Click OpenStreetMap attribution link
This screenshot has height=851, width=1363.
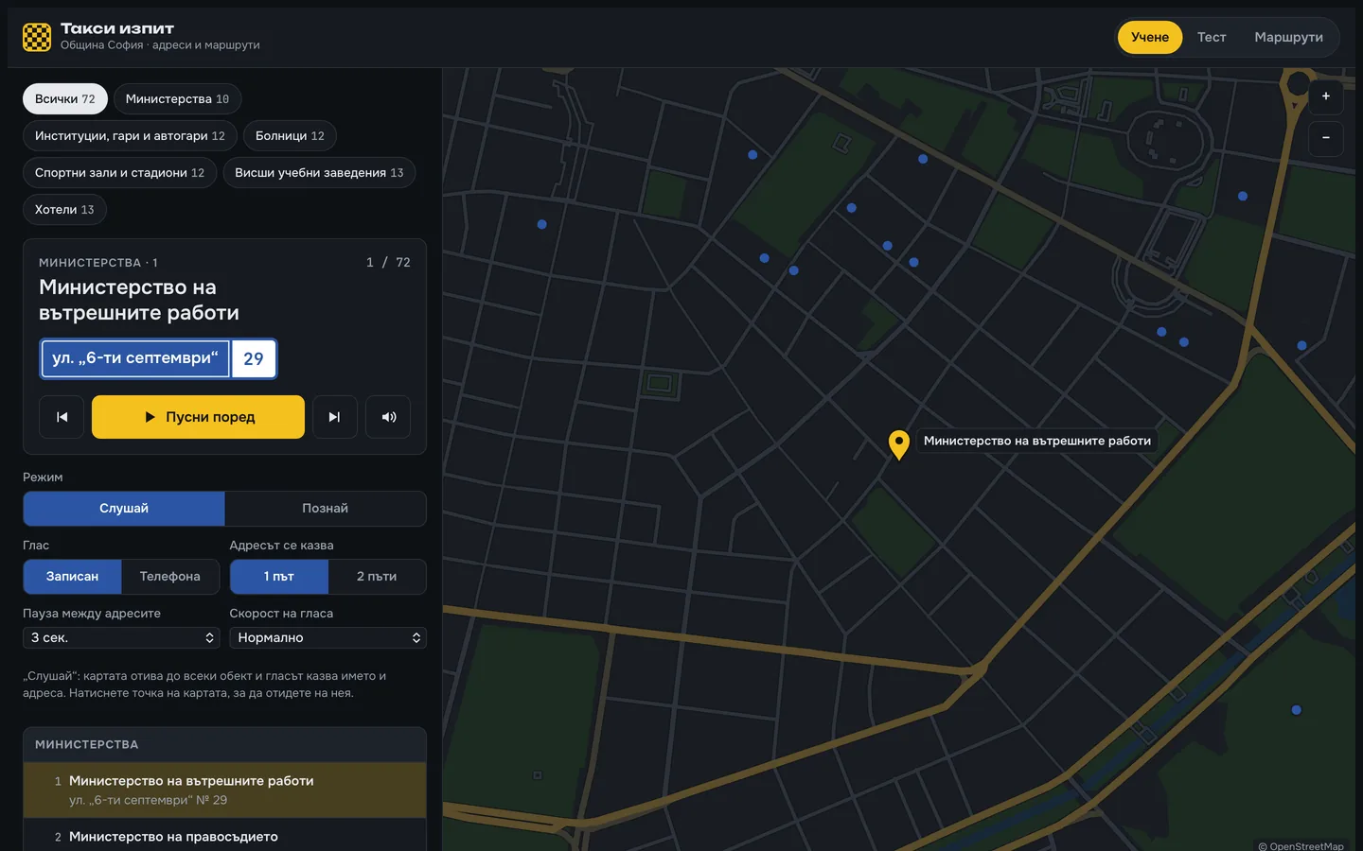point(1306,846)
